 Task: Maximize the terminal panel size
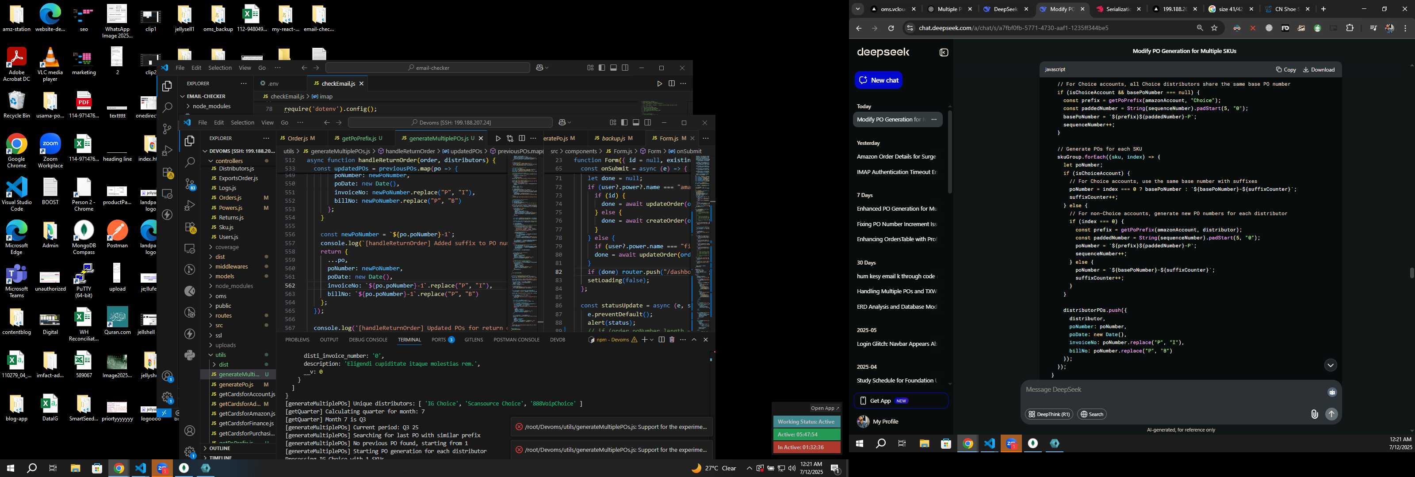click(694, 340)
